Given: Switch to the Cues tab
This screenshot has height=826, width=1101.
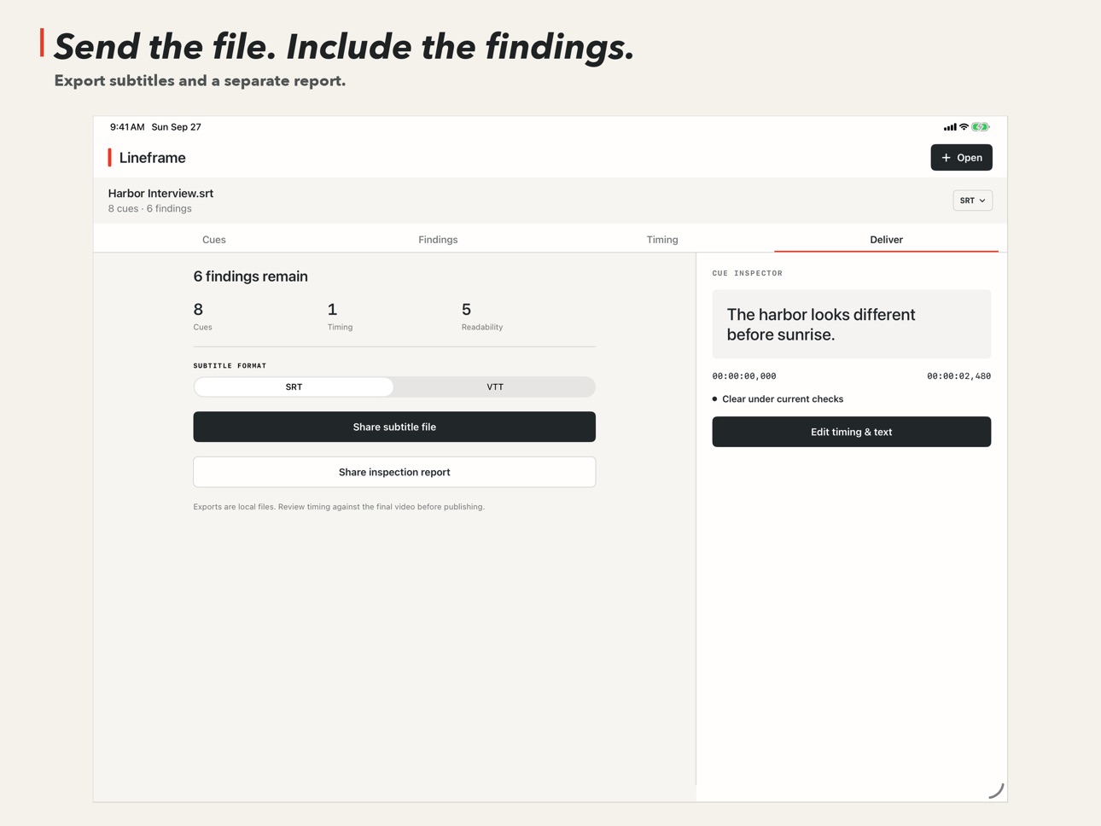Looking at the screenshot, I should (x=214, y=240).
